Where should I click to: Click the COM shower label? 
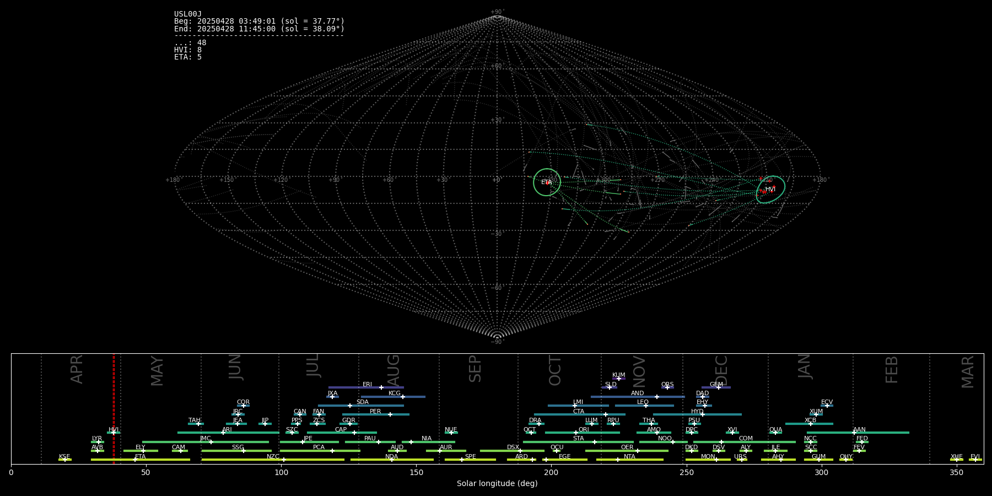click(746, 439)
